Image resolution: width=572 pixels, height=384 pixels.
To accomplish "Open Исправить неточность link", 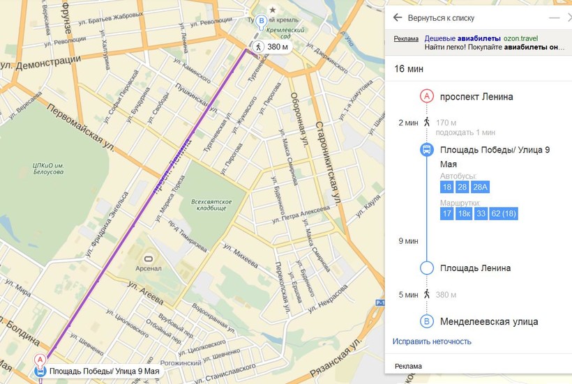I will pos(432,341).
